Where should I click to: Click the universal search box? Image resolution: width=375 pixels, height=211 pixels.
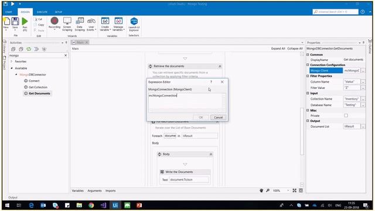tap(336, 12)
